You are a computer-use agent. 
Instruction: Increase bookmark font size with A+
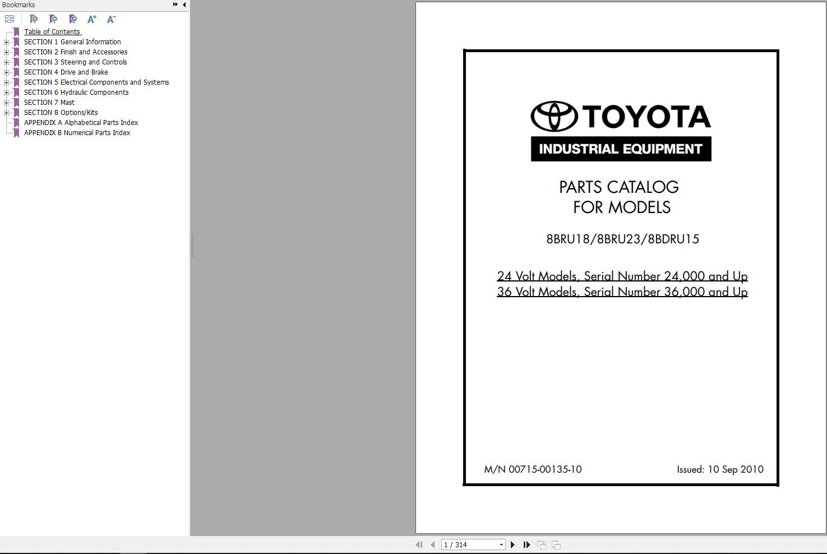click(x=92, y=19)
